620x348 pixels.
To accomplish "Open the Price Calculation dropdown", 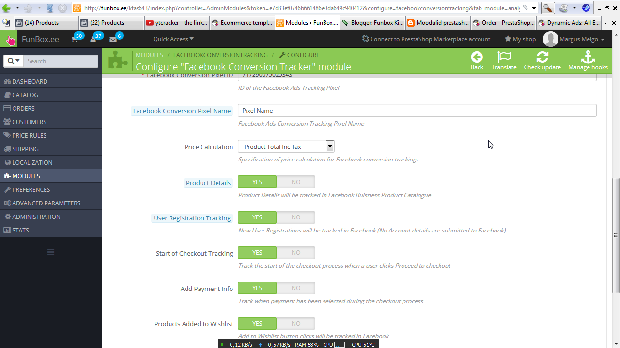I will point(286,146).
